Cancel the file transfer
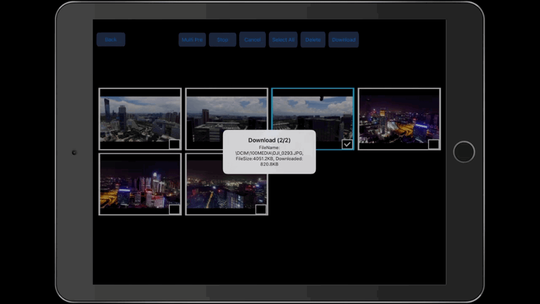The height and width of the screenshot is (304, 540). [x=252, y=40]
